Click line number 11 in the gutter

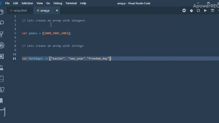[14, 58]
